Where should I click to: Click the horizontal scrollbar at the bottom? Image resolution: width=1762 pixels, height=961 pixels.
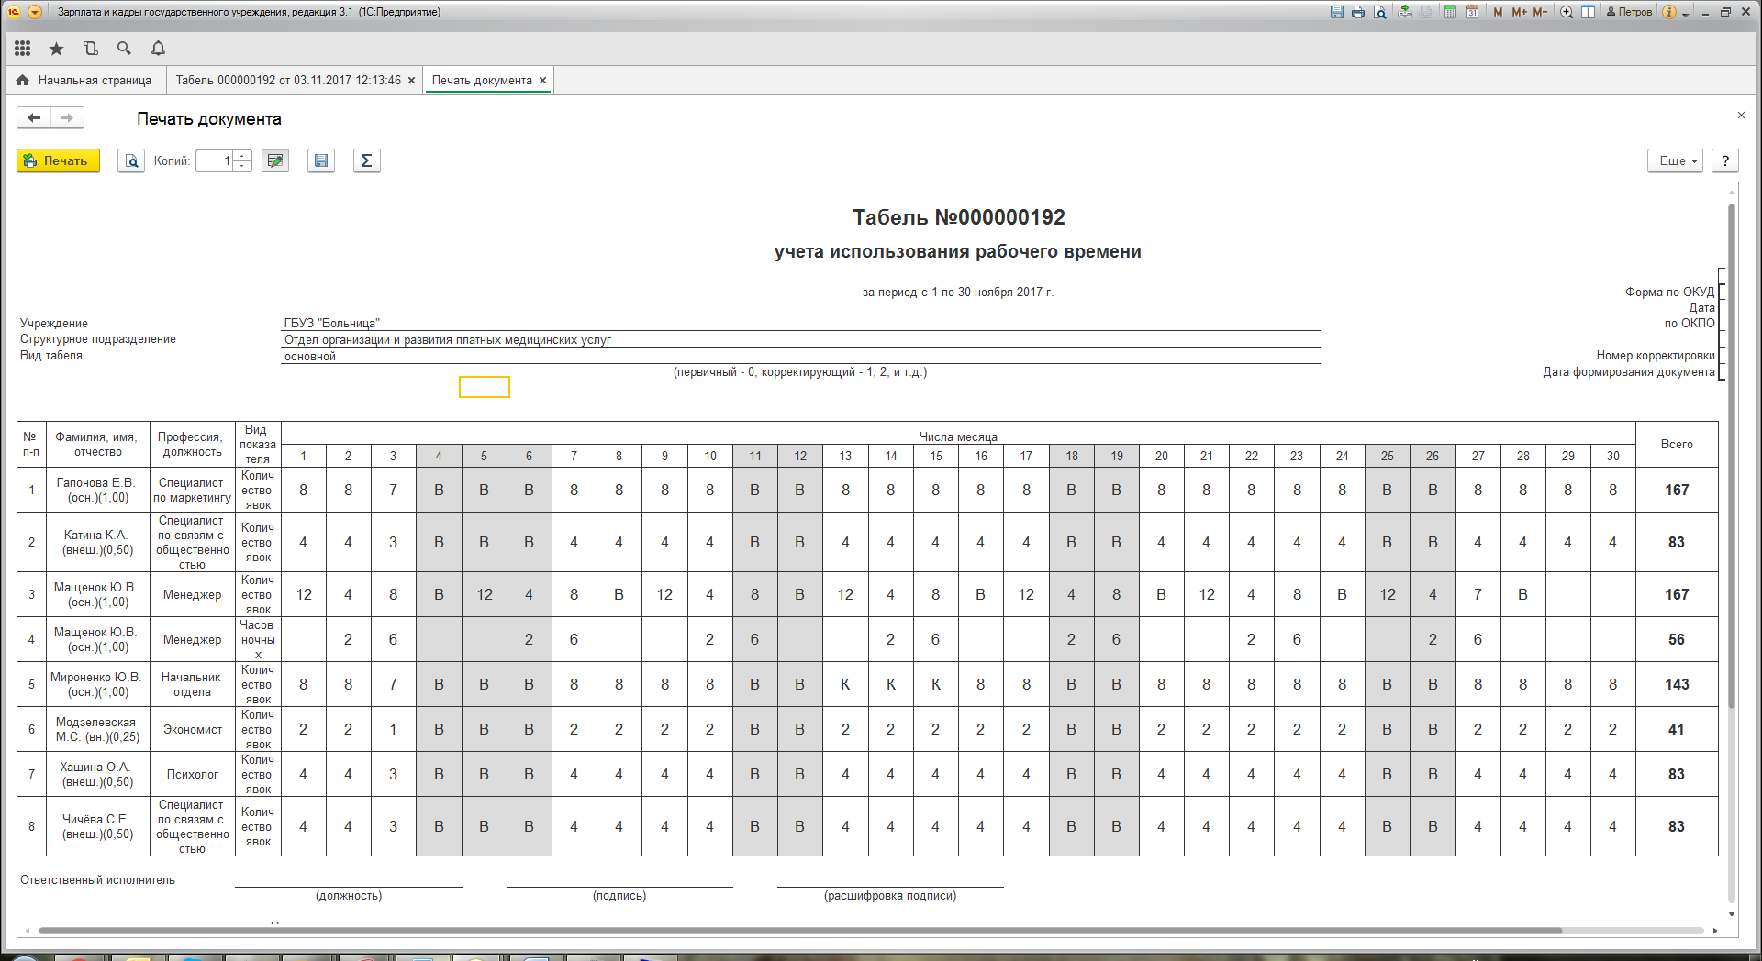(x=798, y=931)
